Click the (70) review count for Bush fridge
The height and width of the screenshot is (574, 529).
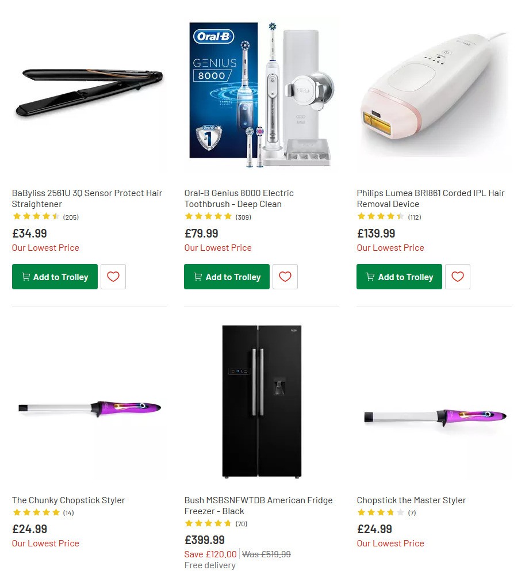pos(241,524)
